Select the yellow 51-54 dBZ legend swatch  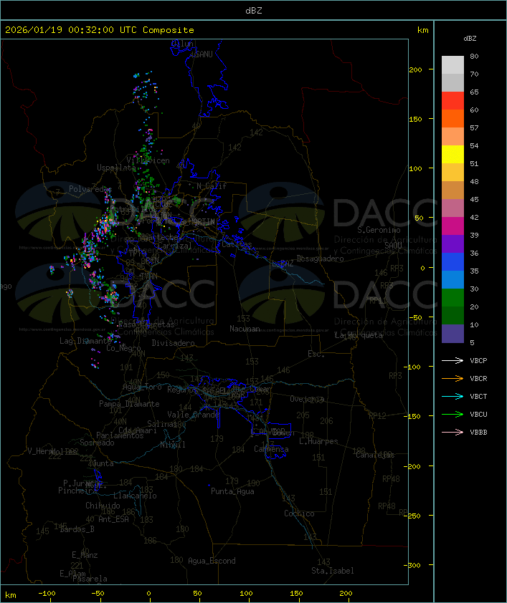(452, 155)
